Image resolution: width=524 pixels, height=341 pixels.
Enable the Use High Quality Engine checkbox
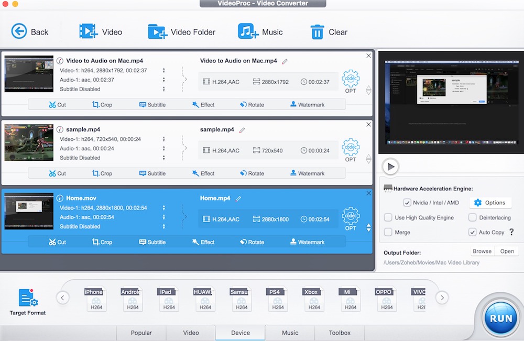388,217
